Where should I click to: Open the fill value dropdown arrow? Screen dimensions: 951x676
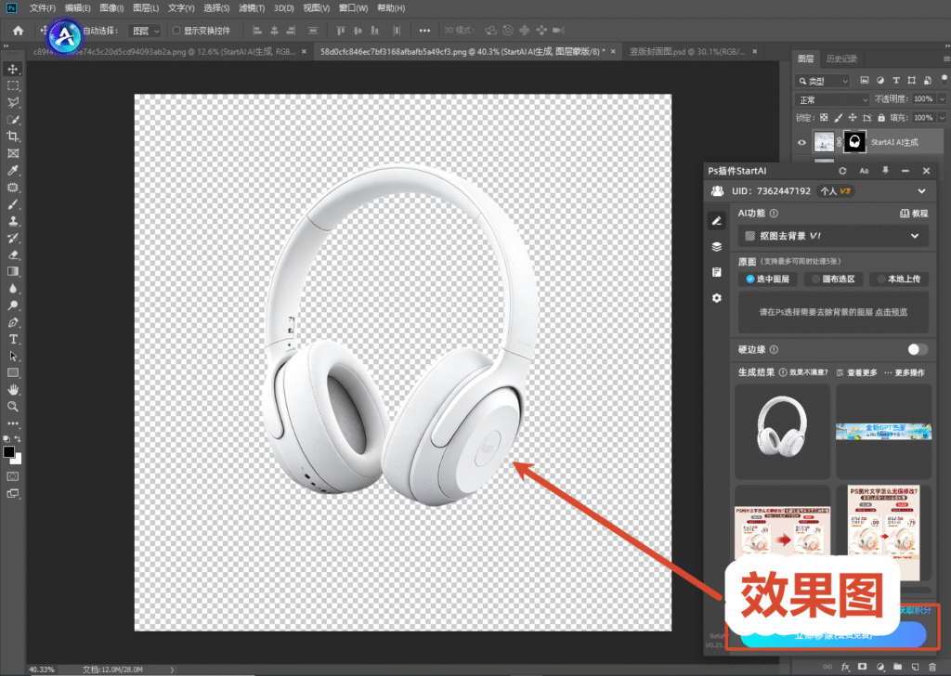(942, 118)
